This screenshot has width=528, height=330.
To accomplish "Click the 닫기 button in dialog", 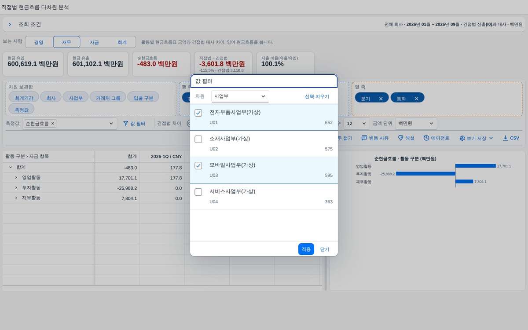I will [324, 249].
